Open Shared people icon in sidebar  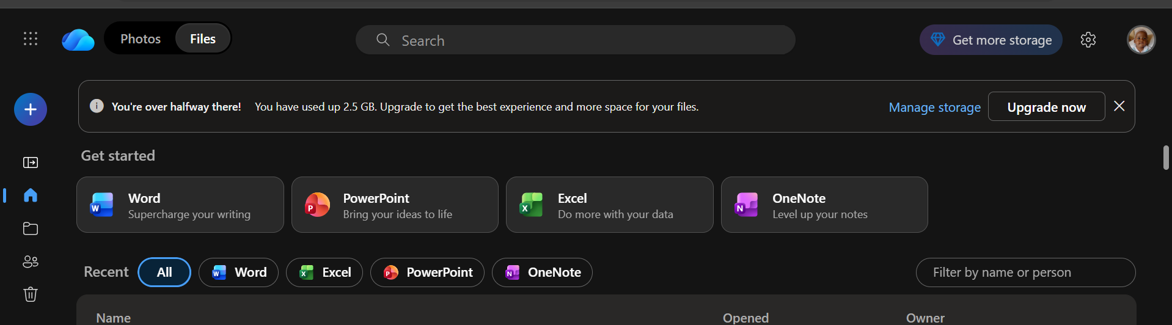click(31, 261)
